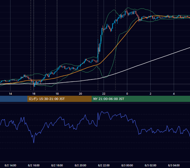Click the 22 hour label on upper axis
The width and height of the screenshot is (190, 168).
tap(104, 94)
